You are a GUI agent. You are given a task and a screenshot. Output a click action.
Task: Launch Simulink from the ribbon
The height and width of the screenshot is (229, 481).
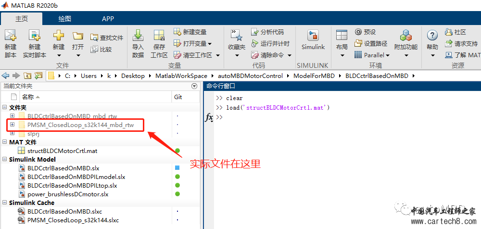pos(313,40)
